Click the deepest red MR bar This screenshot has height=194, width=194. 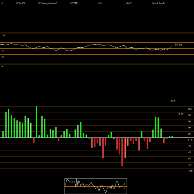pyautogui.click(x=122, y=152)
